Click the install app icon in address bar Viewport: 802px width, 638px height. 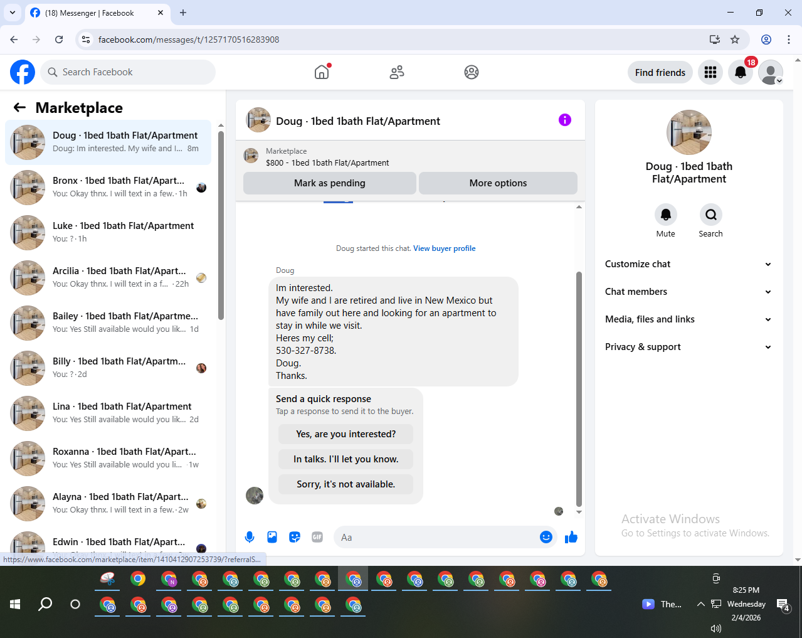point(715,40)
